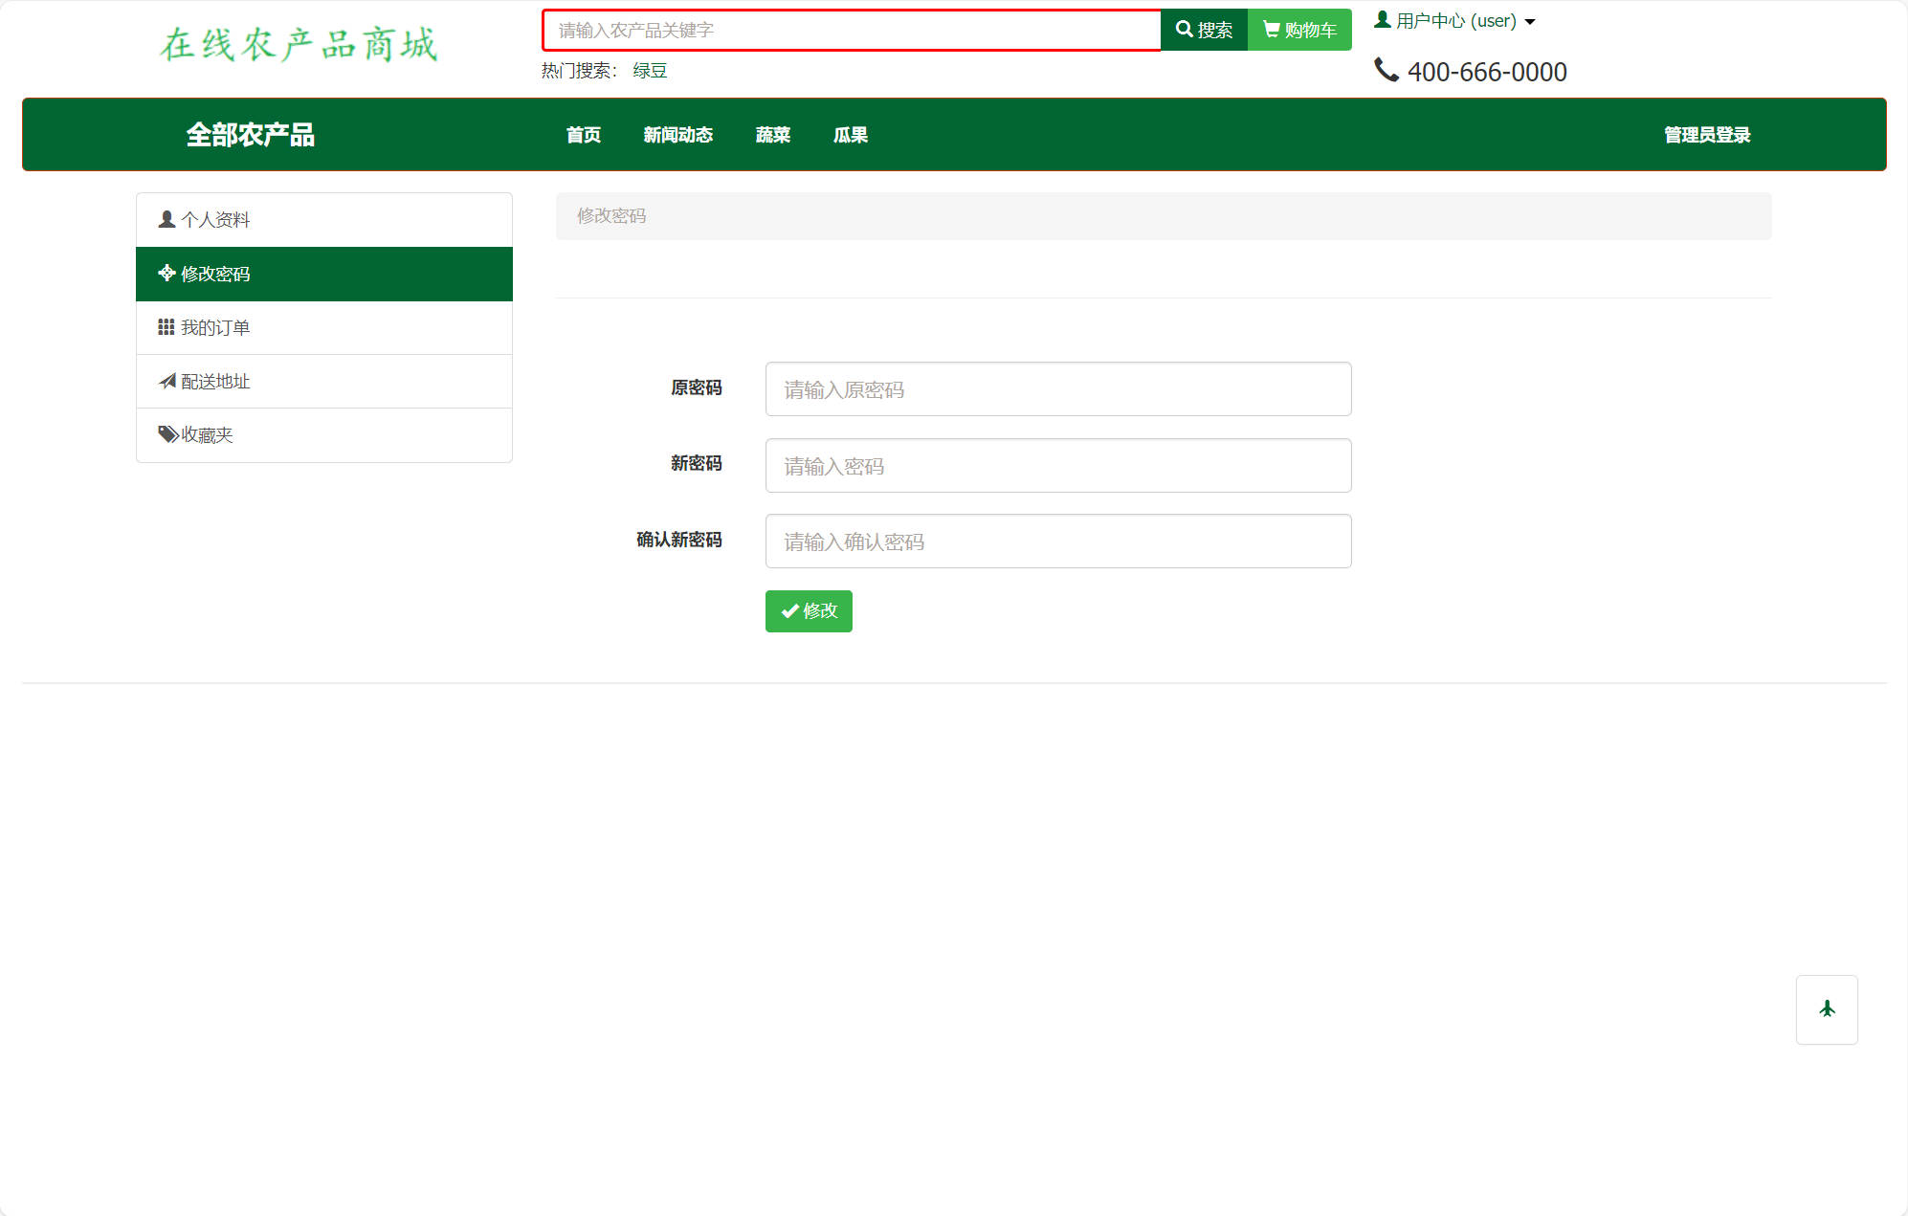This screenshot has width=1908, height=1216.
Task: Click the 请输入原密码 input field
Action: (x=1057, y=388)
